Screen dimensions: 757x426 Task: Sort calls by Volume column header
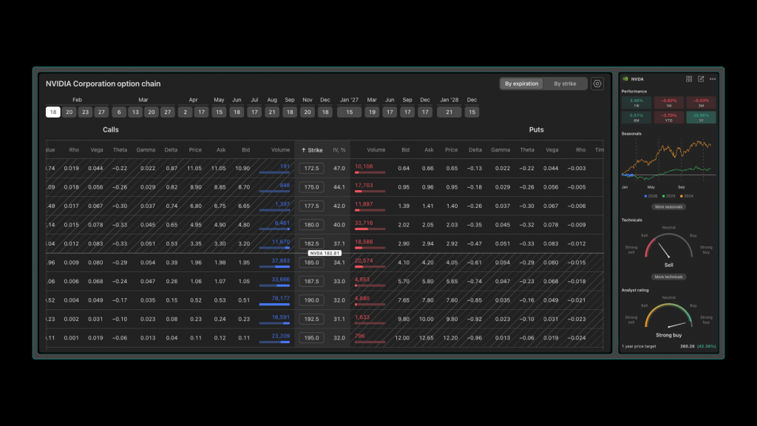pos(280,150)
